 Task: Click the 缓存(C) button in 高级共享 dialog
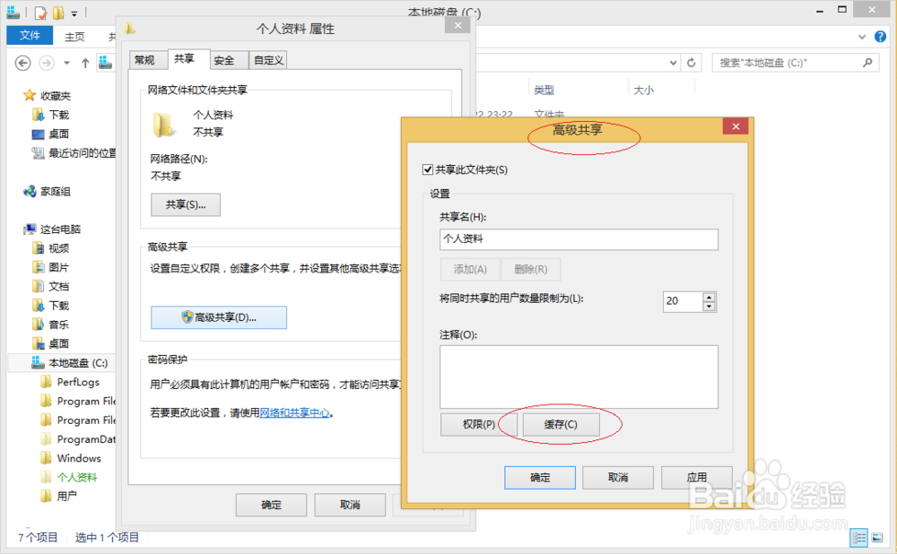[x=562, y=424]
